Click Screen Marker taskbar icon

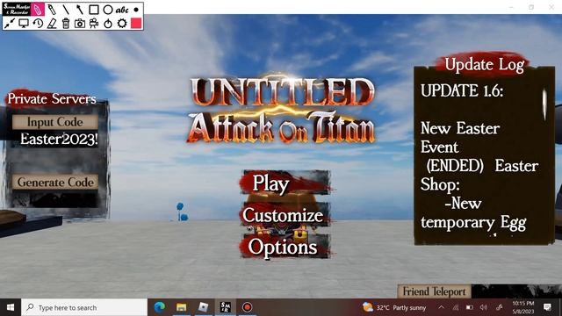(225, 307)
